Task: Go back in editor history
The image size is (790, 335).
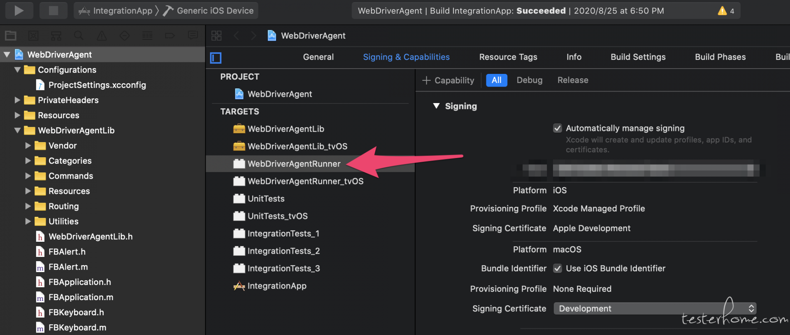Action: pyautogui.click(x=236, y=36)
